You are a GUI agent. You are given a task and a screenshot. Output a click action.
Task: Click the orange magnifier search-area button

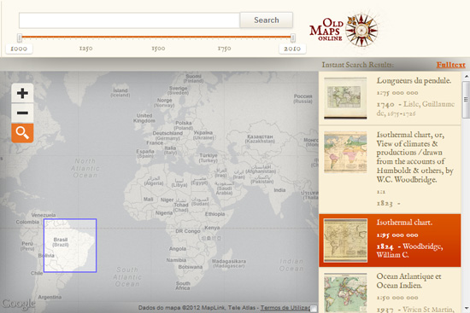click(x=22, y=133)
